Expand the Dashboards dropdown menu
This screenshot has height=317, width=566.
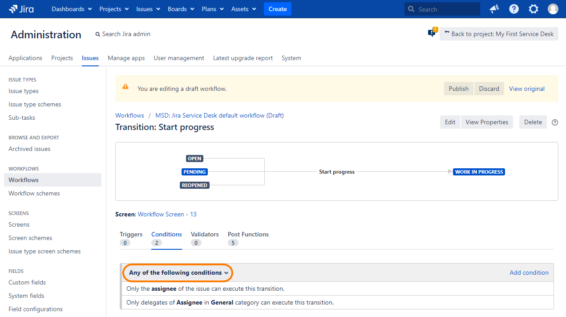click(72, 9)
